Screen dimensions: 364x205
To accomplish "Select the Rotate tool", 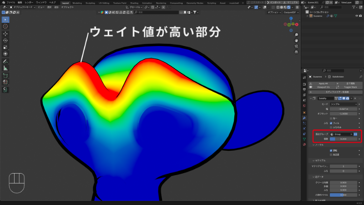I will coord(5,40).
